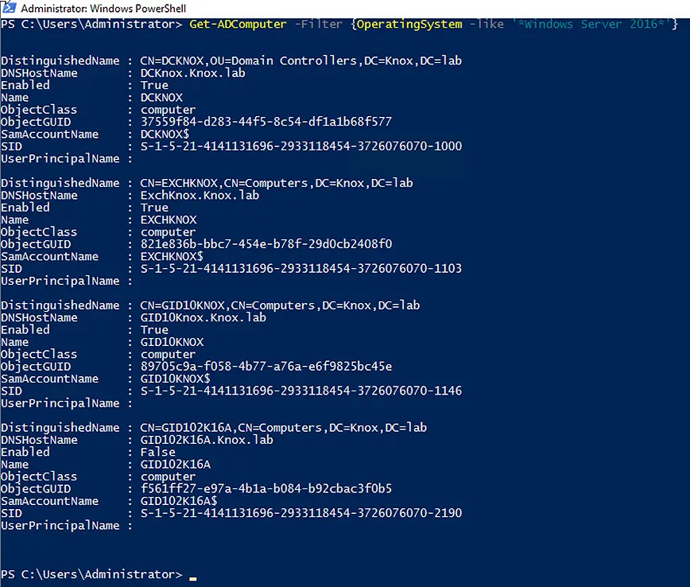
Task: Click the DNS host name ExchKnox.Knox.lab
Action: pyautogui.click(x=200, y=196)
